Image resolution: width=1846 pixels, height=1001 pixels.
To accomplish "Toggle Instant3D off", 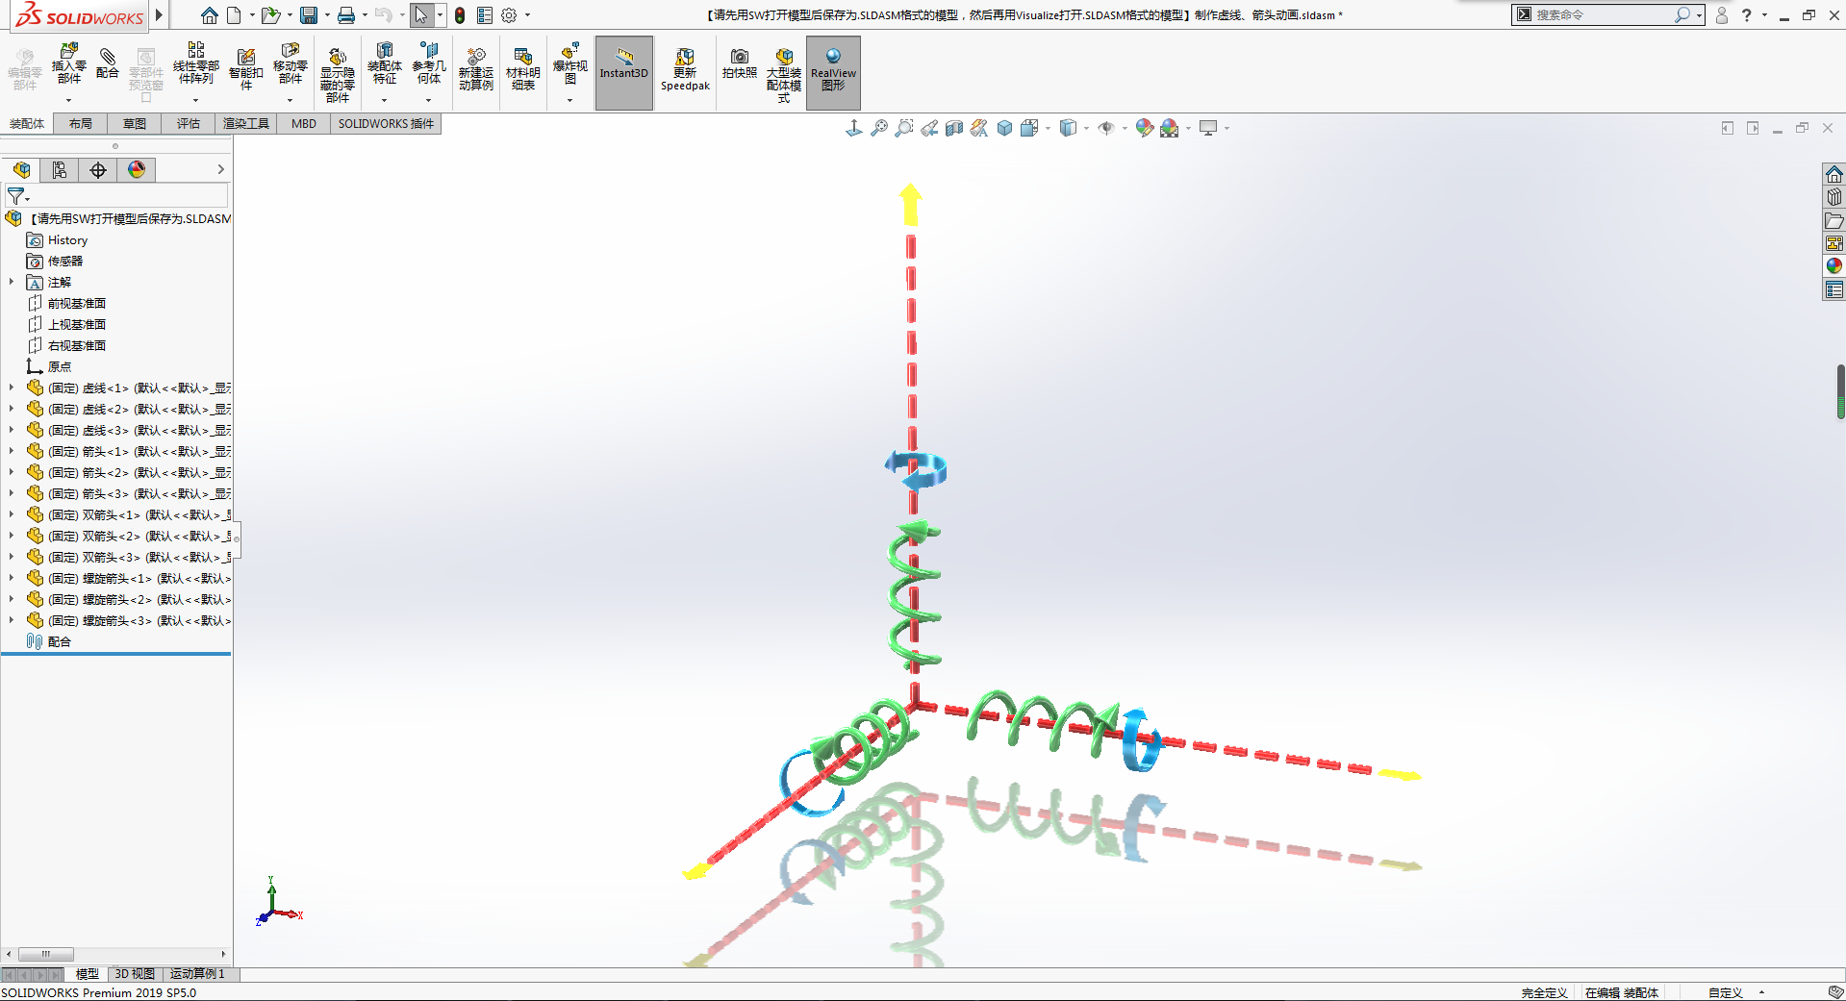I will (x=624, y=72).
